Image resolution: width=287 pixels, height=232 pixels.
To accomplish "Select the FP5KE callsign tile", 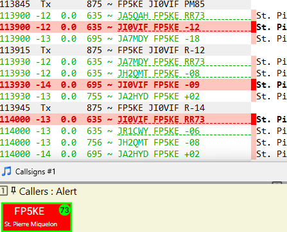I will 37,217.
